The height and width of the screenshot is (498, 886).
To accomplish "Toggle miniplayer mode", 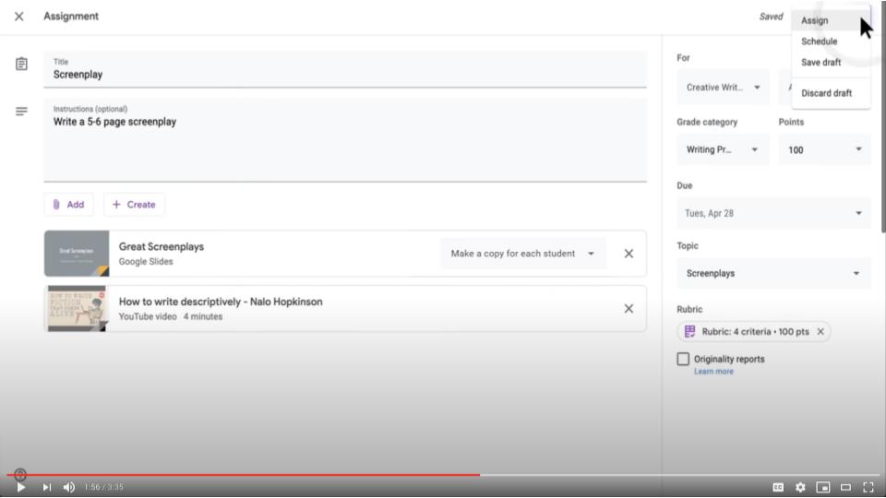I will tap(822, 487).
